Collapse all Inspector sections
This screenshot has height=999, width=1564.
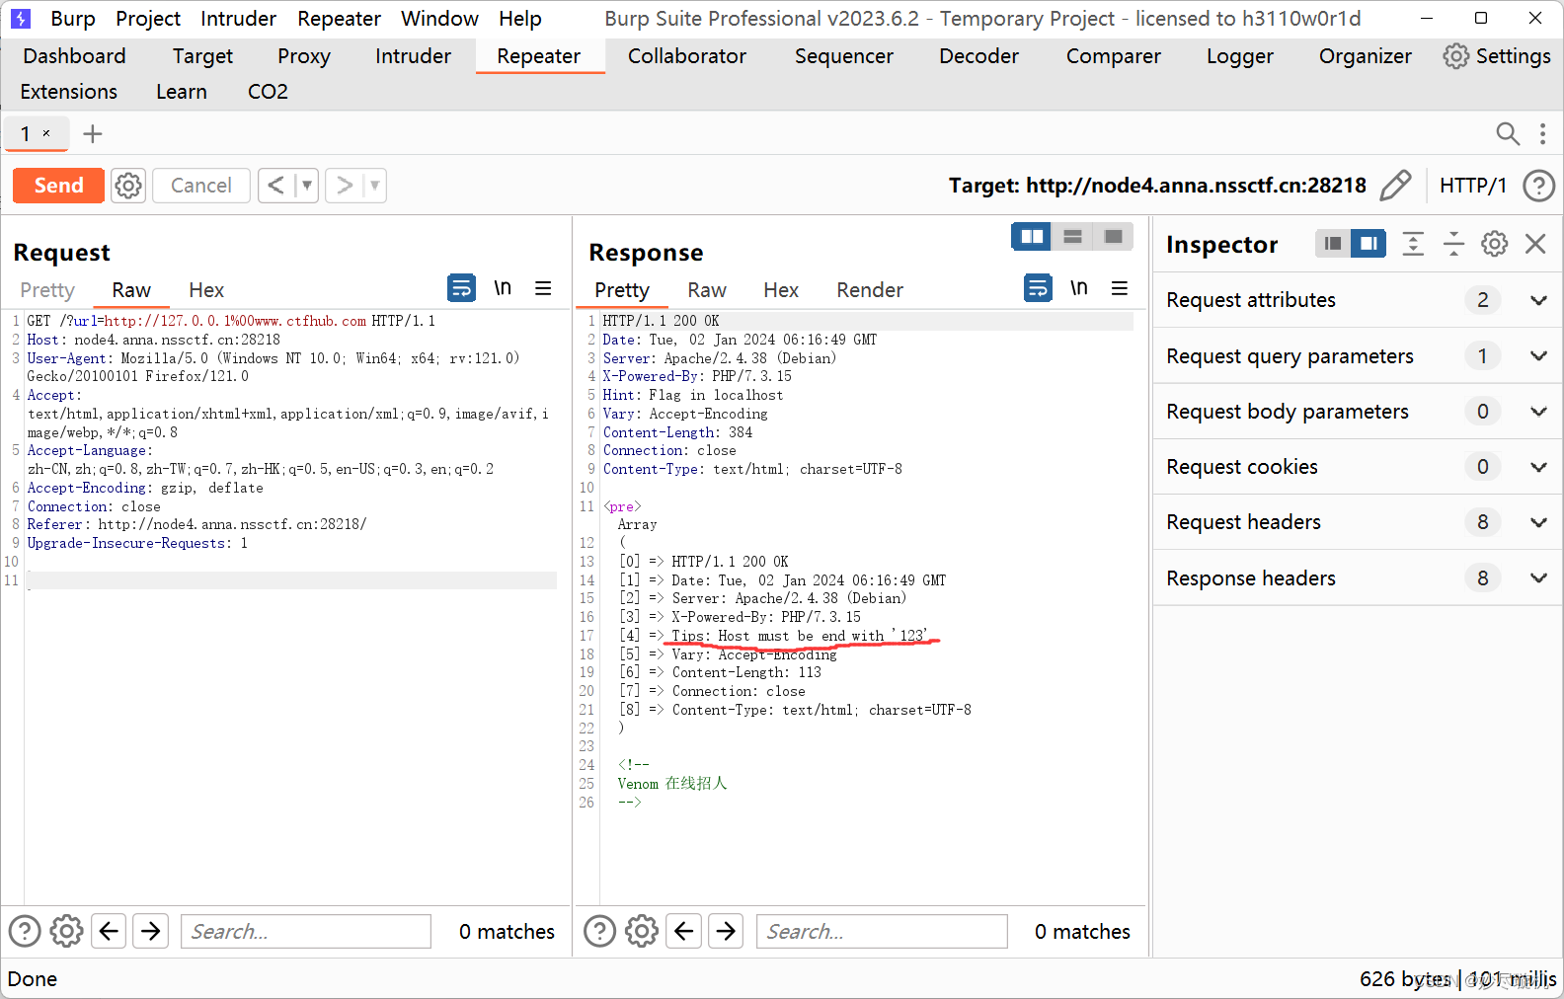coord(1453,244)
